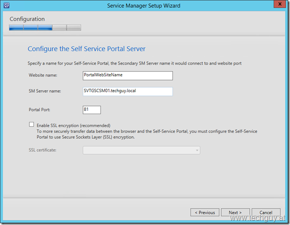290x225 pixels.
Task: Open the SSL certificate dropdown
Action: [x=141, y=150]
